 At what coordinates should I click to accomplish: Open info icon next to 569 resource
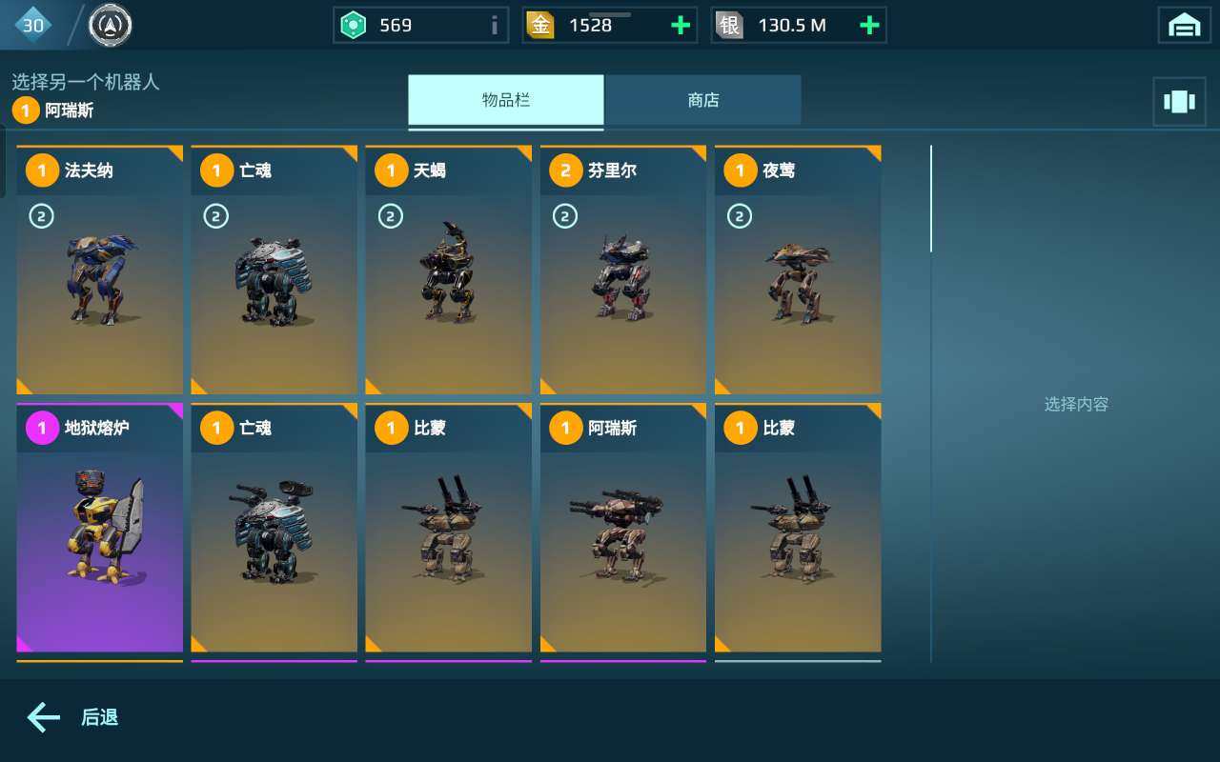(494, 26)
